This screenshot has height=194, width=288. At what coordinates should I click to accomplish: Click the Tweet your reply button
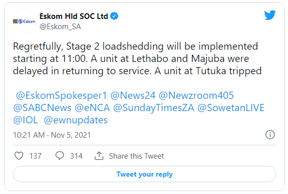click(x=145, y=174)
